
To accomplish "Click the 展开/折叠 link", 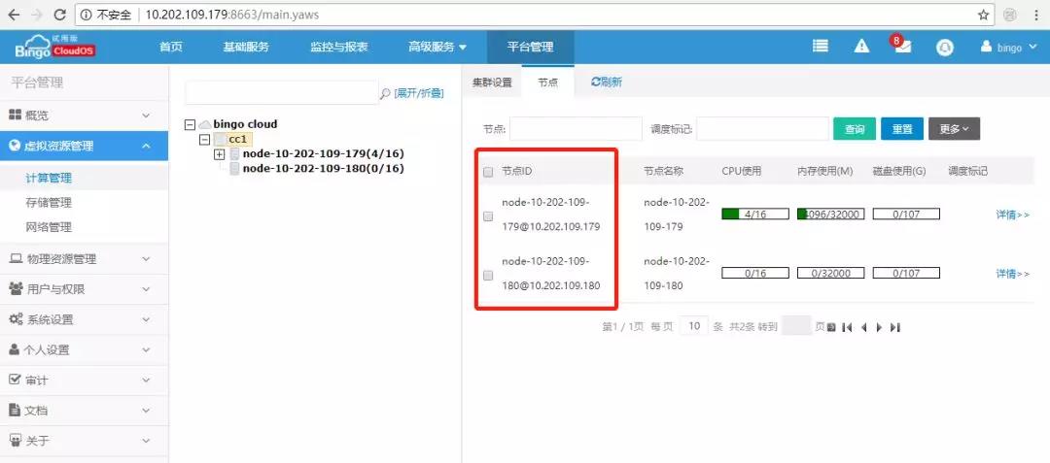I will [419, 93].
